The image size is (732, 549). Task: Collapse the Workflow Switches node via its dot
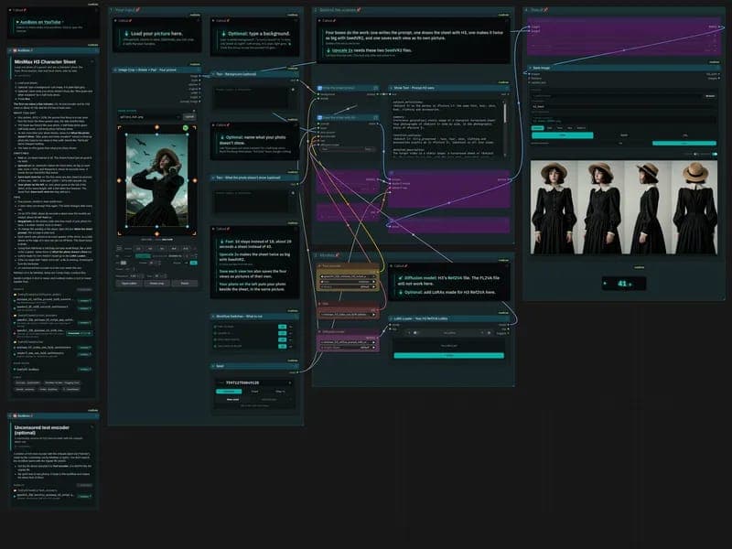tap(213, 316)
